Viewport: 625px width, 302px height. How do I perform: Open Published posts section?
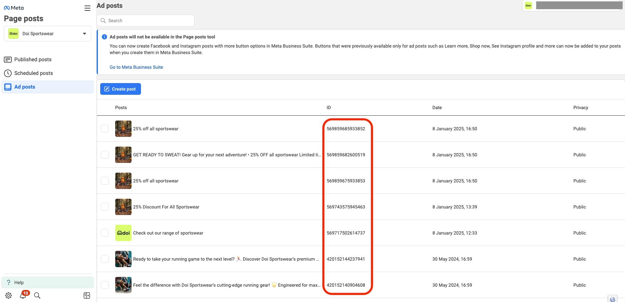[33, 59]
